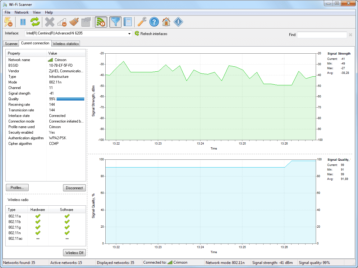Image resolution: width=358 pixels, height=268 pixels.
Task: Click the Disconnect button
Action: [74, 188]
